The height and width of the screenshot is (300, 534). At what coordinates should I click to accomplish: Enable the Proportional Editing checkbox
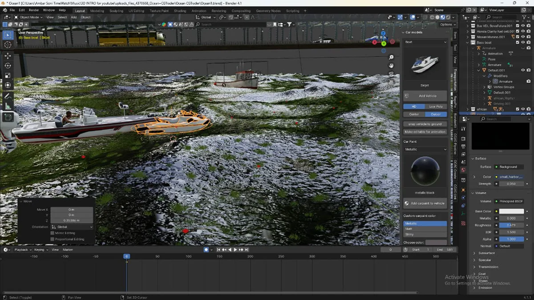(53, 239)
